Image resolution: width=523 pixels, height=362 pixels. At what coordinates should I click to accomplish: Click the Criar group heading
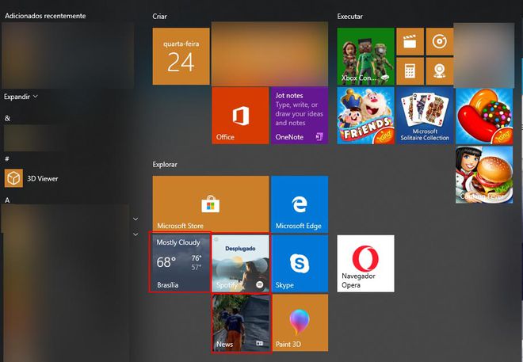(x=159, y=17)
